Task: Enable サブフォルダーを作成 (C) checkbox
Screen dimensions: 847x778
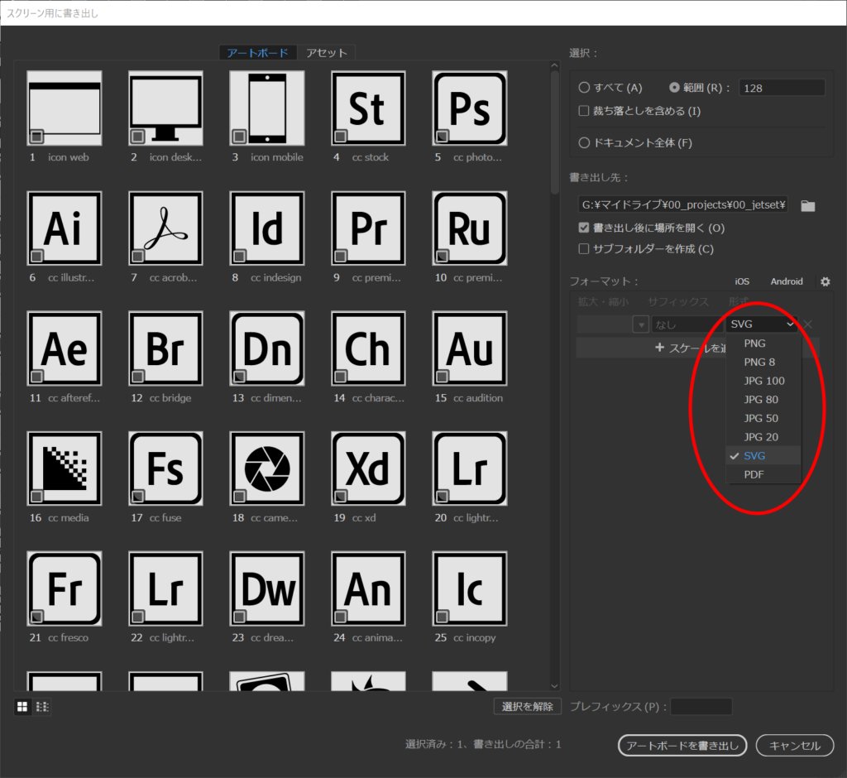Action: pyautogui.click(x=583, y=248)
